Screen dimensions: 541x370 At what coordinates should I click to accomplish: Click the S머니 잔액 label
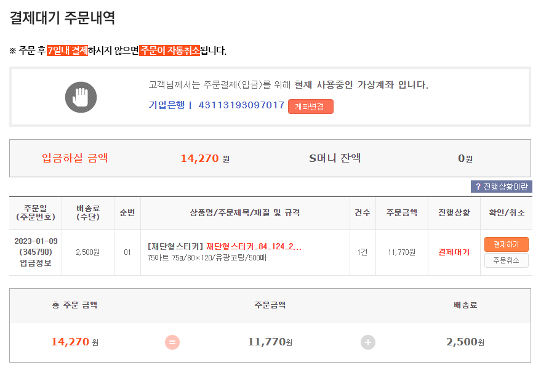pyautogui.click(x=335, y=158)
